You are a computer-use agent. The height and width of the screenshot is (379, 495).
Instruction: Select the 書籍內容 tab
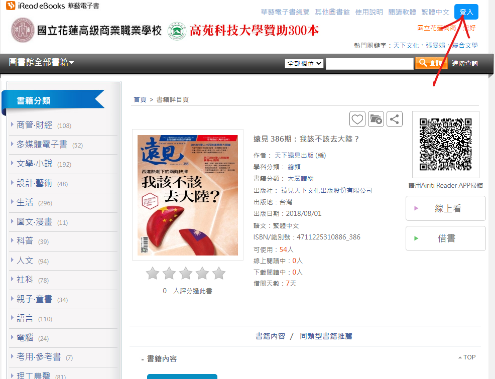[x=270, y=336]
